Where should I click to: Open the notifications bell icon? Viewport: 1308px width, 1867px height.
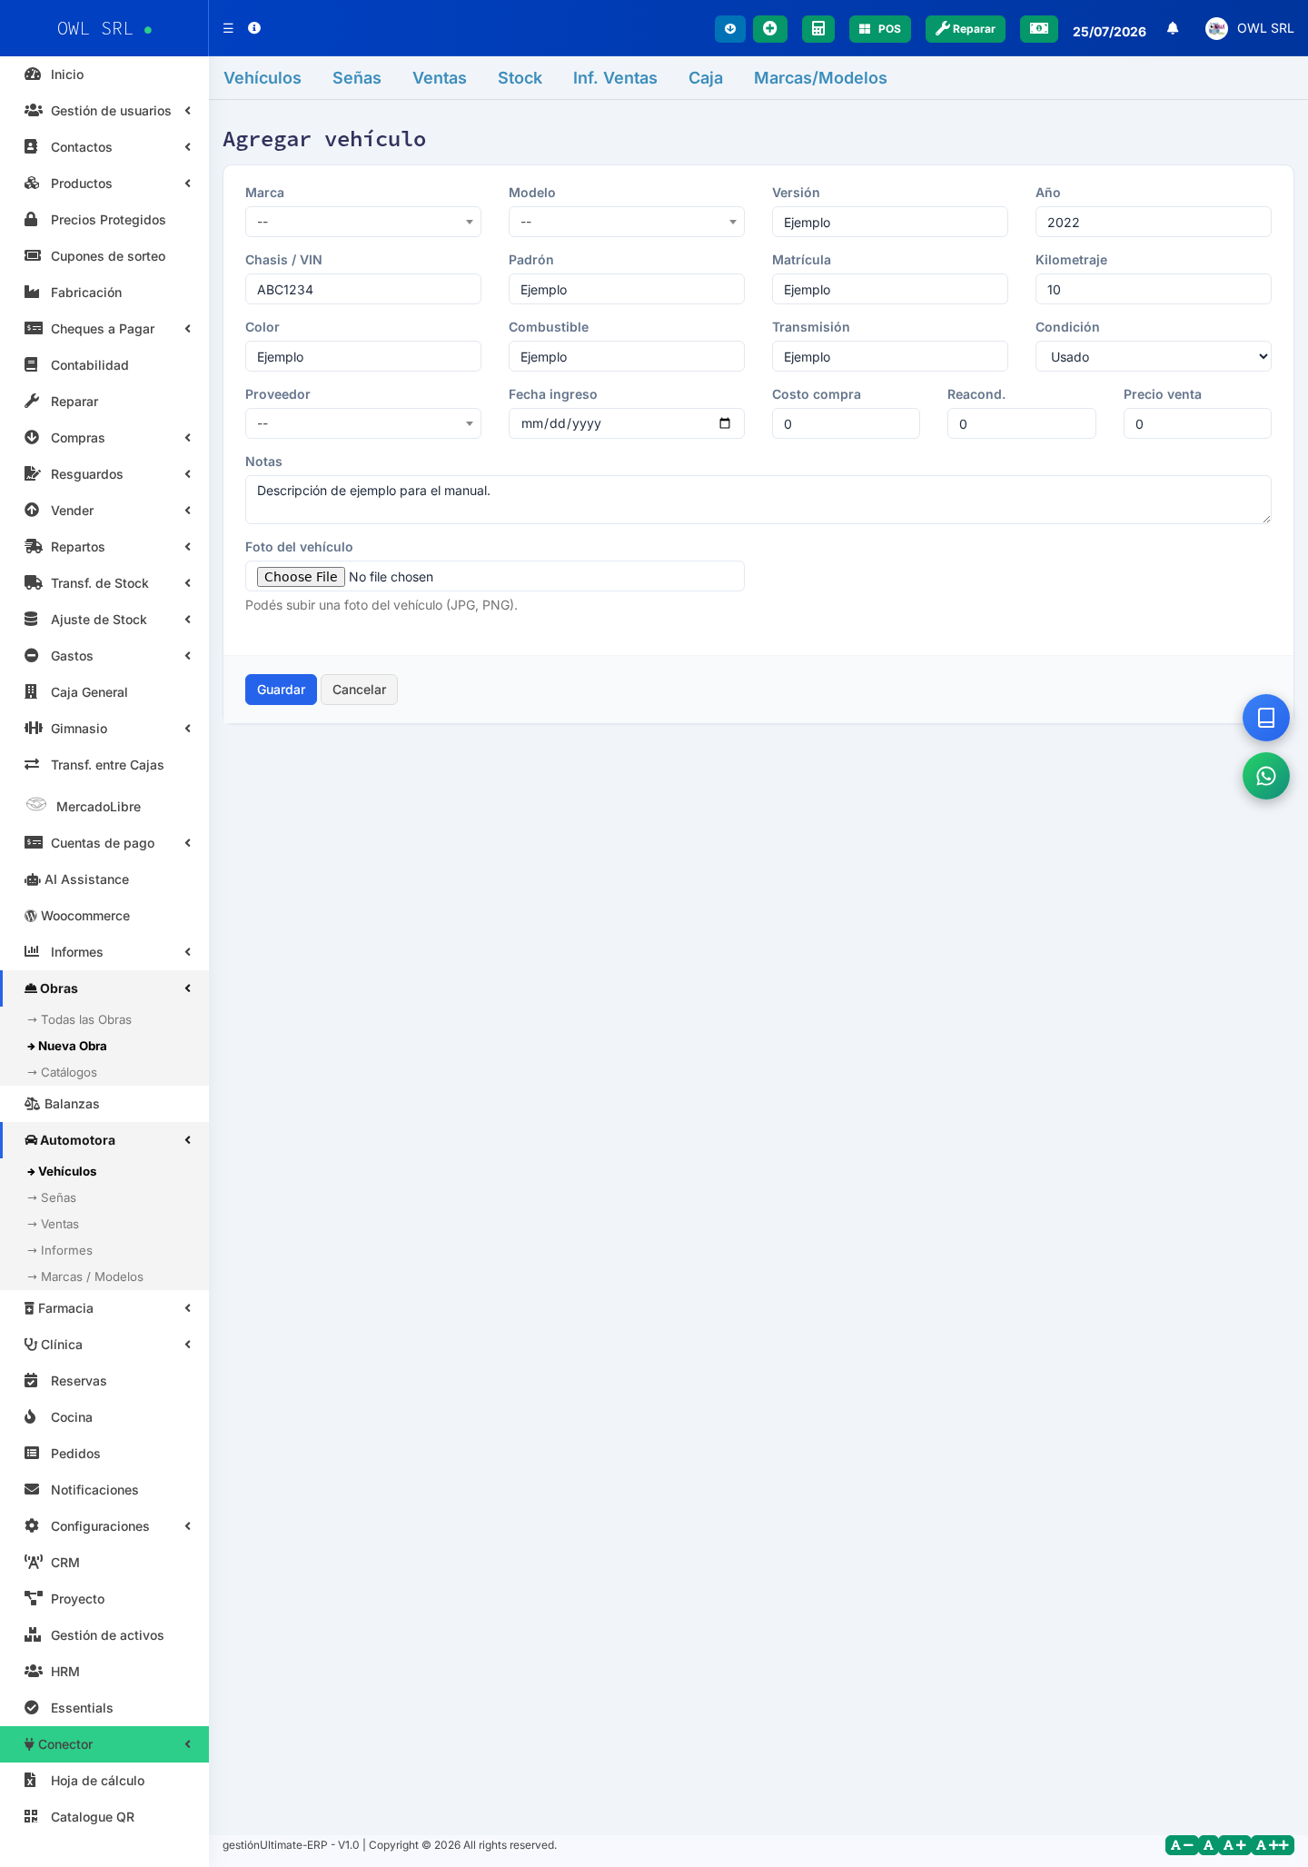point(1173,28)
